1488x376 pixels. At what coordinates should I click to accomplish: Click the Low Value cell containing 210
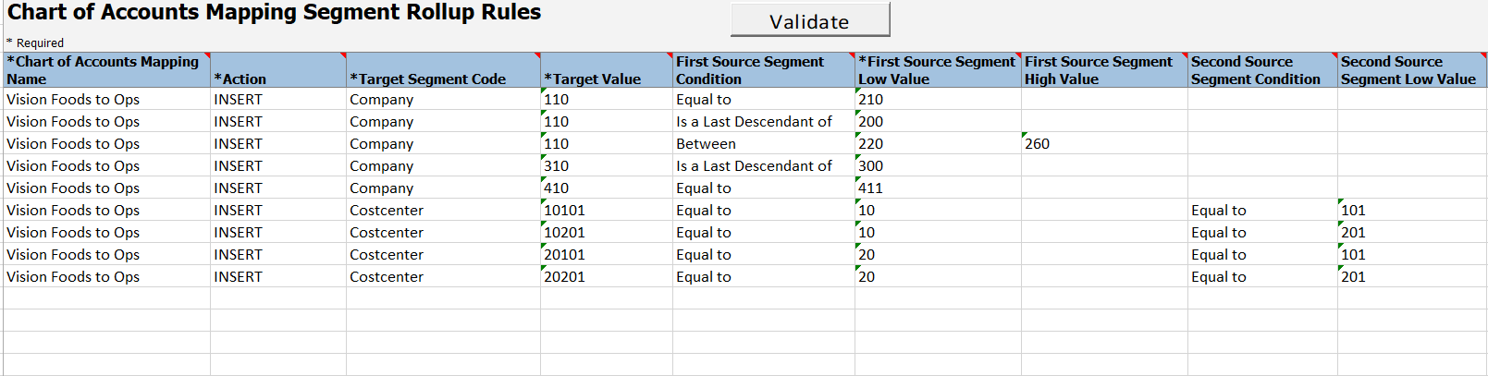pos(937,100)
